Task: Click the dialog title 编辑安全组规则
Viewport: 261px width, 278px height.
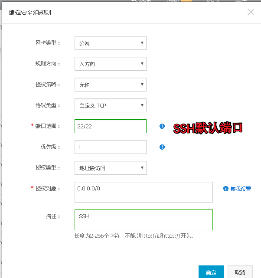Action: pos(30,12)
